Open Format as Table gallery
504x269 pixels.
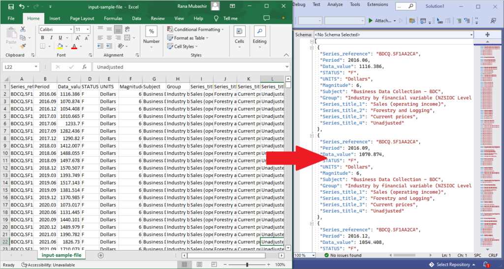pyautogui.click(x=188, y=38)
